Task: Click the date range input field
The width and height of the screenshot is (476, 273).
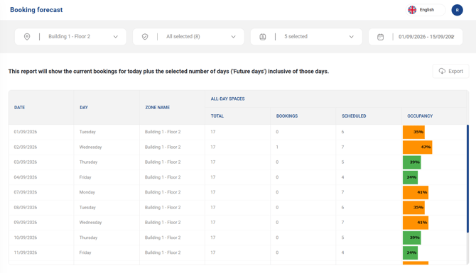Action: (416, 37)
